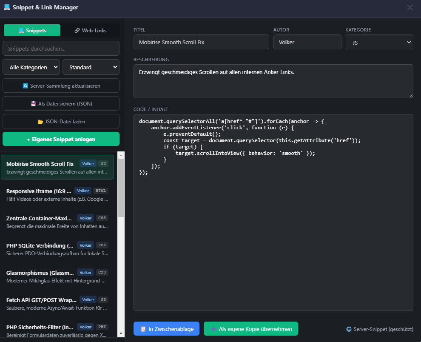
Task: Click the plus icon on Als eigene Kopie
Action: (213, 329)
